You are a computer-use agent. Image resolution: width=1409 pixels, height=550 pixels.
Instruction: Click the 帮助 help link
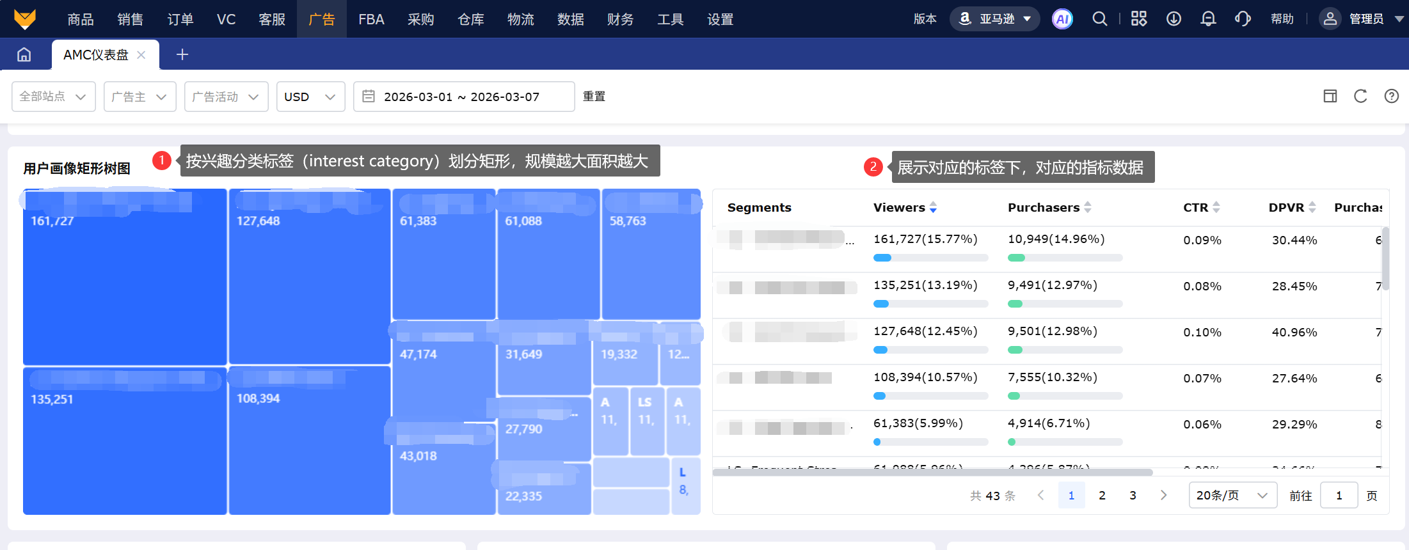tap(1282, 19)
